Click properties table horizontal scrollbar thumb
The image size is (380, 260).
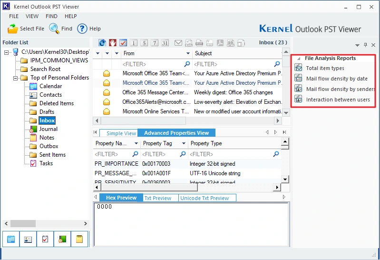[x=149, y=187]
